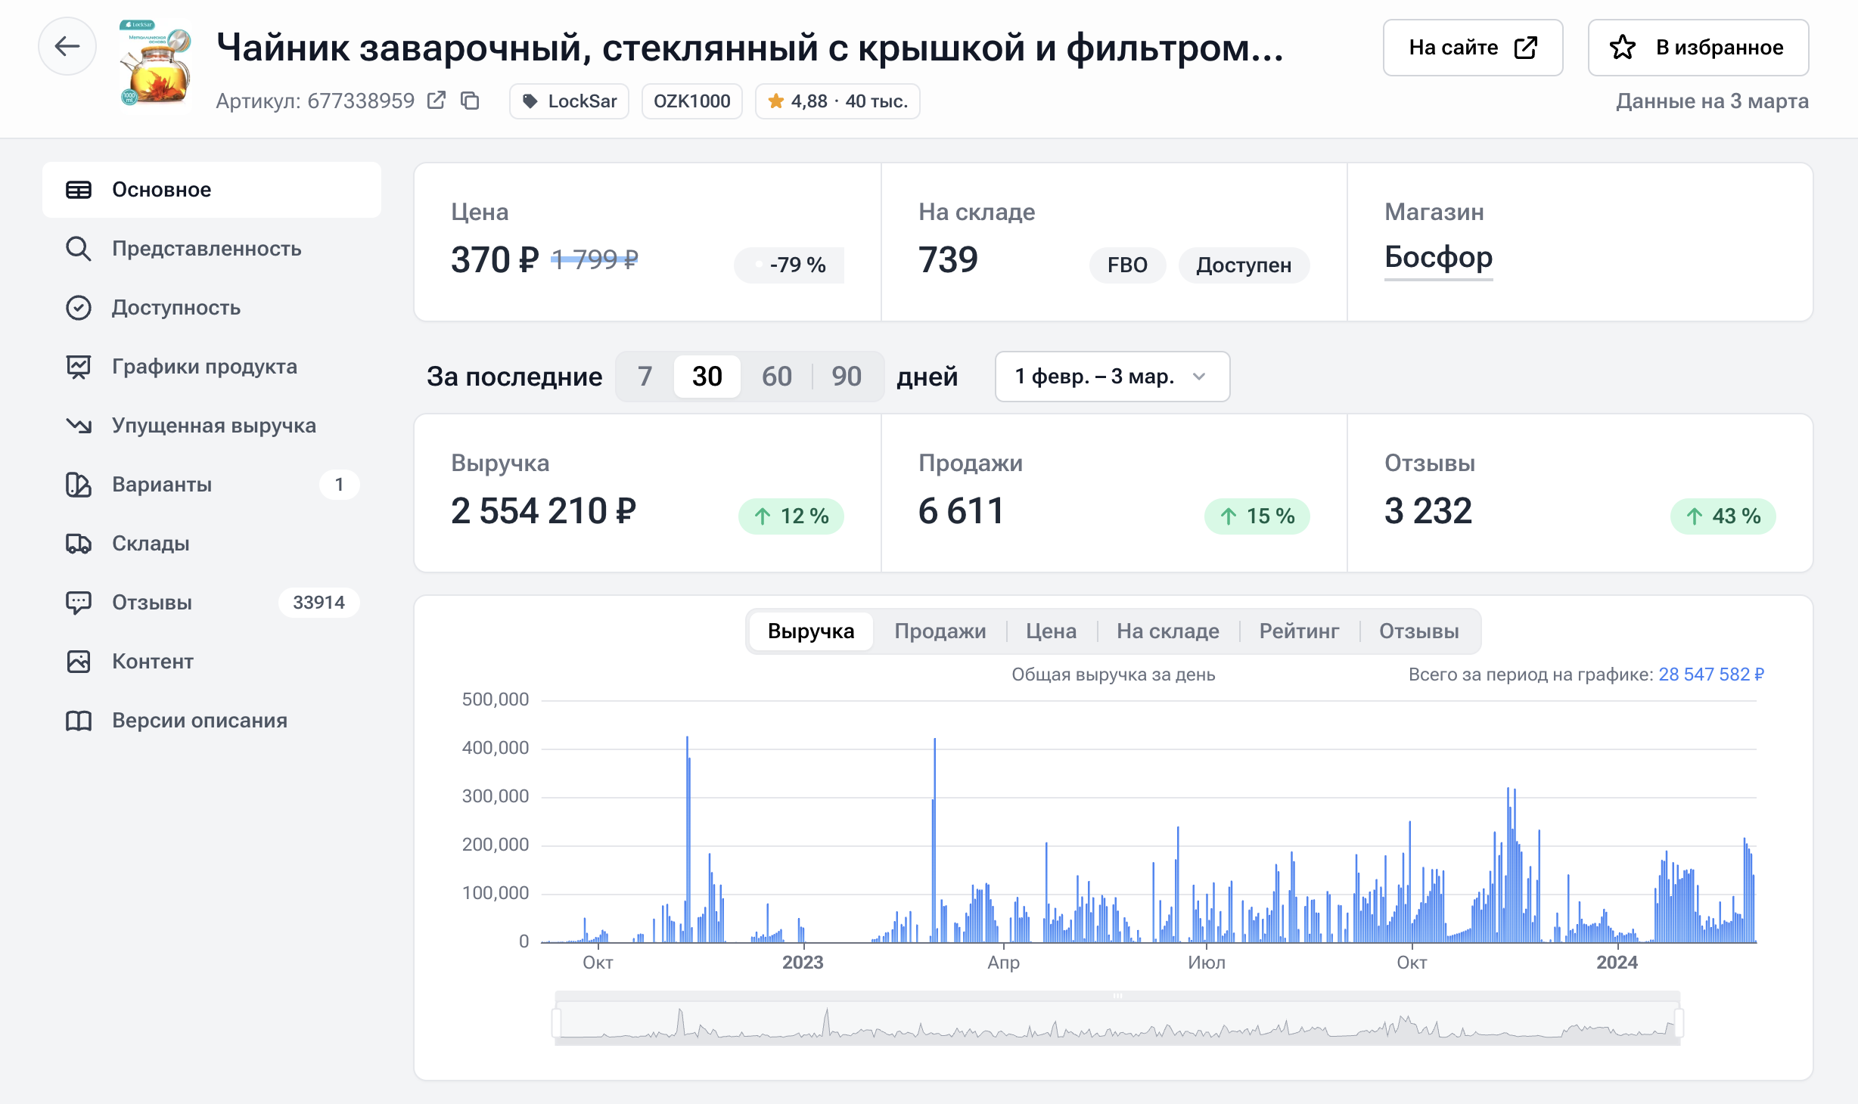Click the Склады truck icon

pyautogui.click(x=79, y=544)
